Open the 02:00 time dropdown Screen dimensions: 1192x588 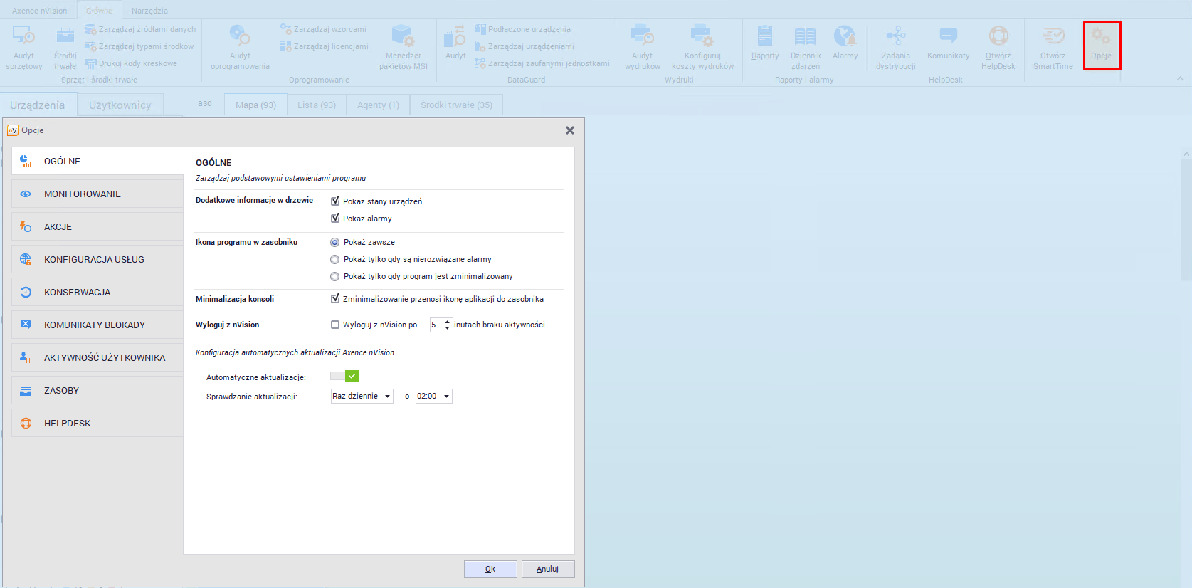click(x=433, y=396)
